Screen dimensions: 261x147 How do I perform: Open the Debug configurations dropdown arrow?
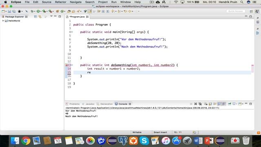tap(35, 11)
